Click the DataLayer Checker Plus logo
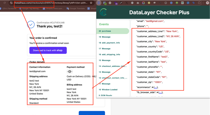 [x=103, y=12]
